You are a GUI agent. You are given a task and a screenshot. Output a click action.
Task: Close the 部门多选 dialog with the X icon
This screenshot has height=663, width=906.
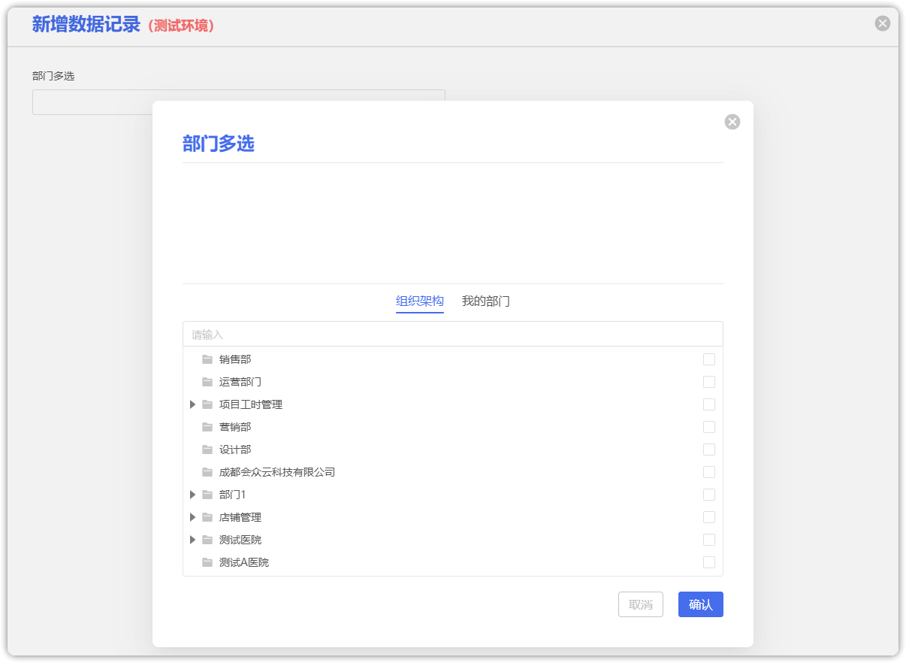tap(732, 122)
